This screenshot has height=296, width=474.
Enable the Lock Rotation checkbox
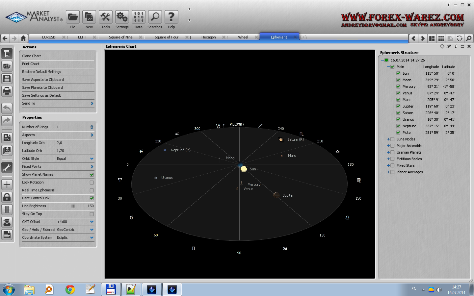[x=92, y=183]
